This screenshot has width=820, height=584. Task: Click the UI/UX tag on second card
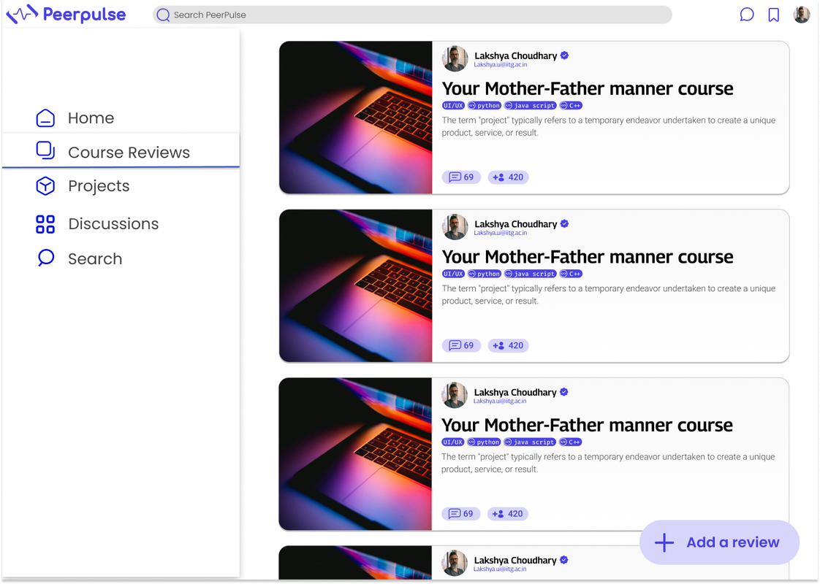click(x=453, y=274)
